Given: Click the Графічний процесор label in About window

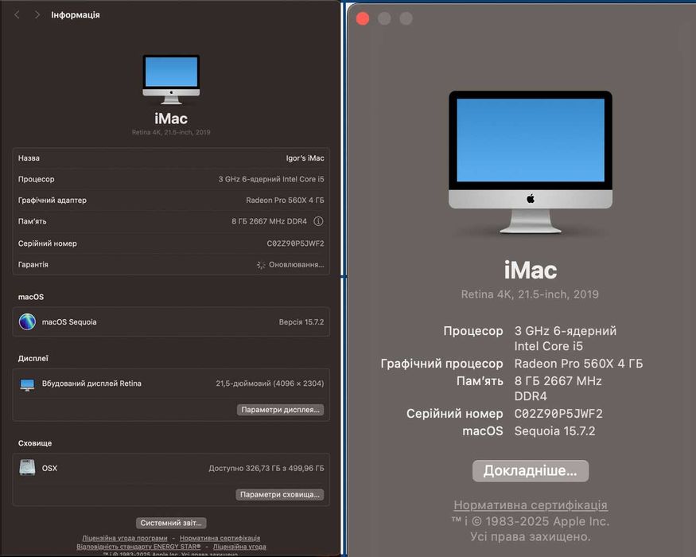Looking at the screenshot, I should point(441,364).
